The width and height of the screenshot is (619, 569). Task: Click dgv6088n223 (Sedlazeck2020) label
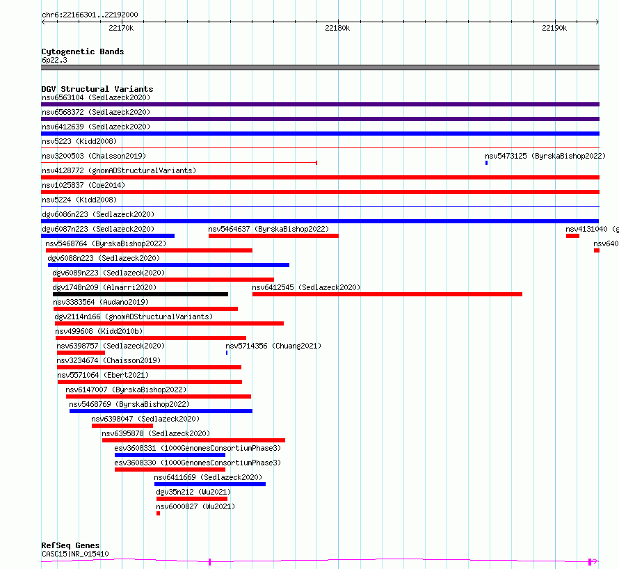coord(104,258)
